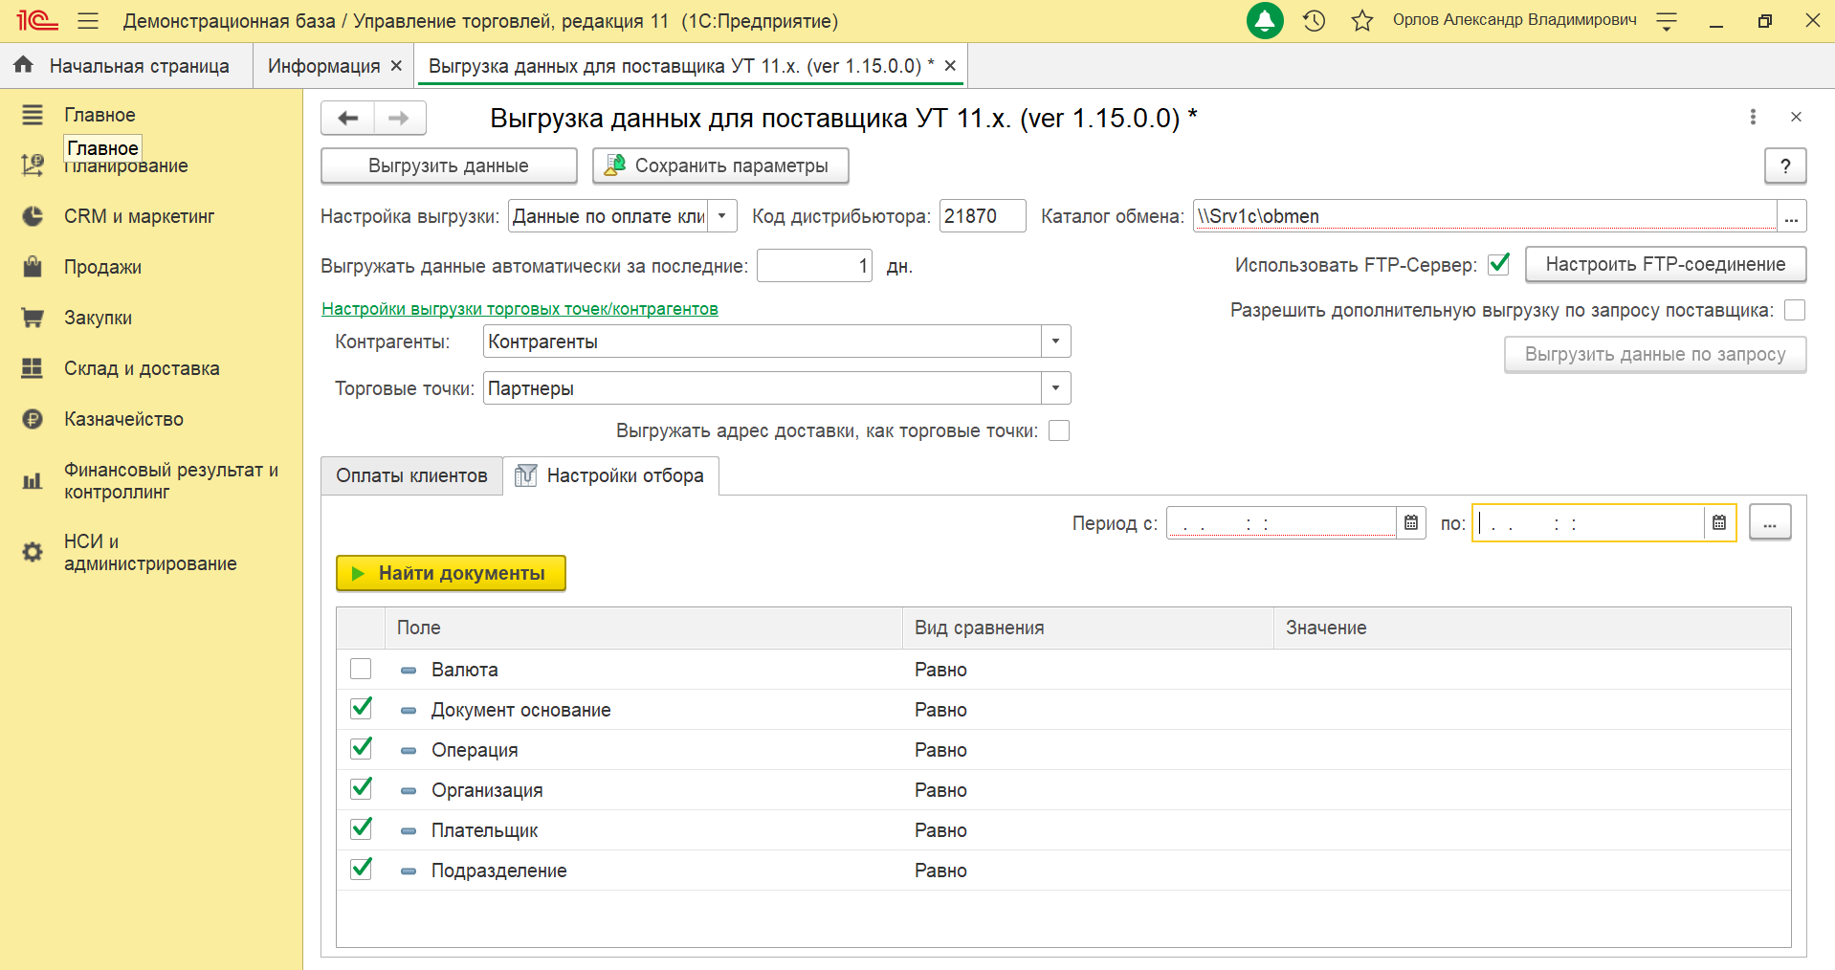This screenshot has width=1835, height=970.
Task: Click Финансовый результат chart icon
Action: click(33, 481)
